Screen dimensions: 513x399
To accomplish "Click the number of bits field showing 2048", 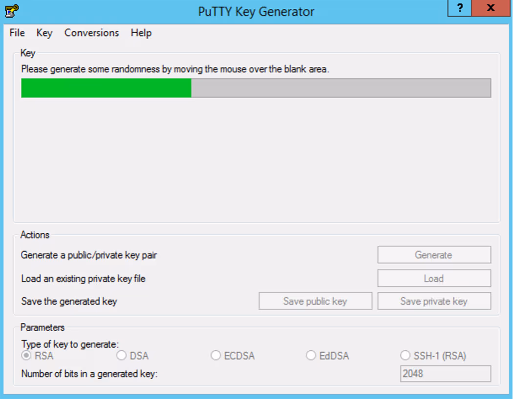I will 445,374.
